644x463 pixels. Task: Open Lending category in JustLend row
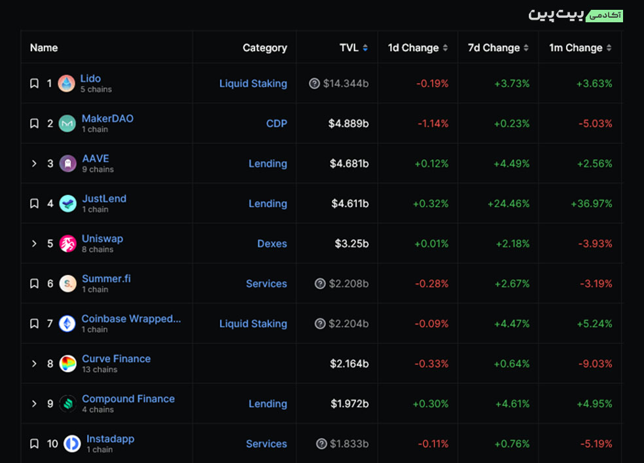click(x=268, y=204)
